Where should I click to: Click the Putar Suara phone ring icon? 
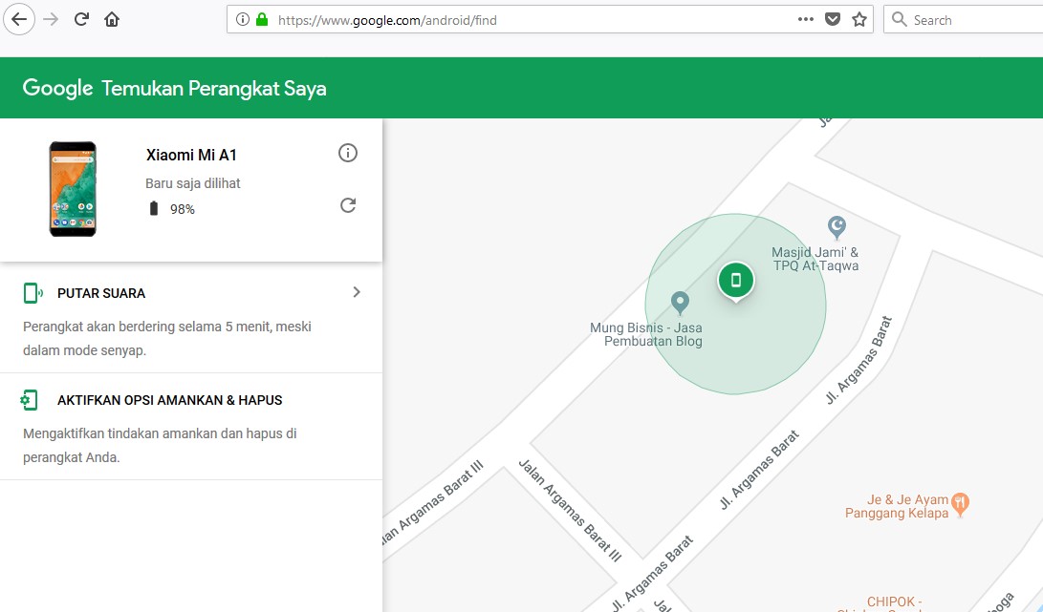point(33,293)
